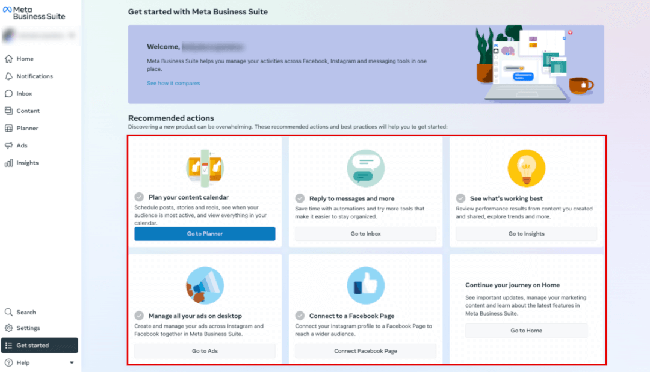Toggle the Plan your content calendar checkmark
Image resolution: width=650 pixels, height=372 pixels.
tap(139, 197)
